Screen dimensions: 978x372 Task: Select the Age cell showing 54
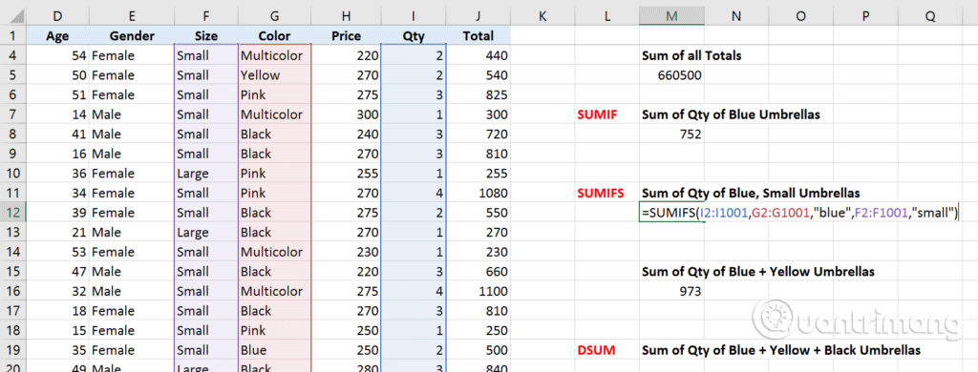tap(57, 56)
